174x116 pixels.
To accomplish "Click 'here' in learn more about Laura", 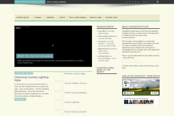I will [x=124, y=68].
